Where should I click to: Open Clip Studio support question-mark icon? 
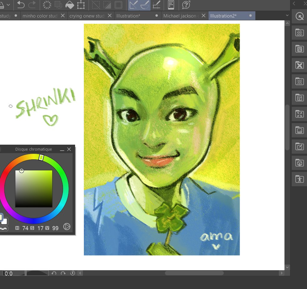tap(186, 5)
